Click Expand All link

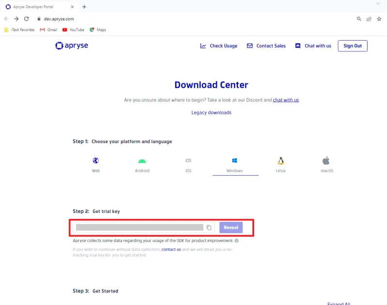point(339,304)
